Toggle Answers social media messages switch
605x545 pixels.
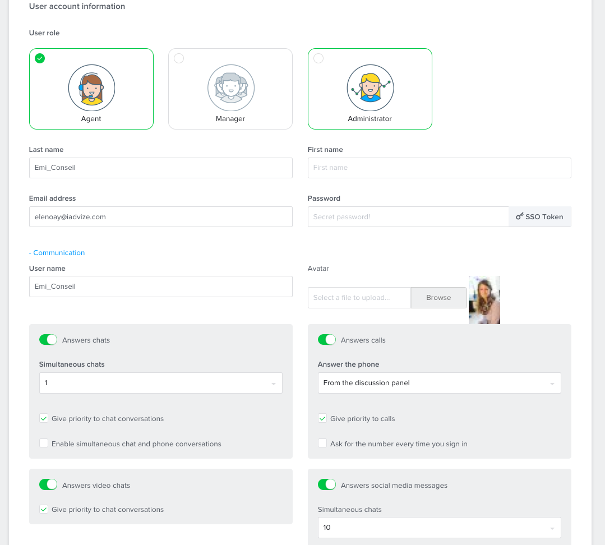point(327,485)
